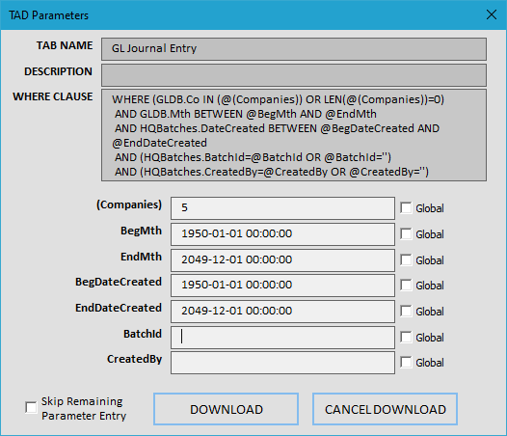The height and width of the screenshot is (436, 507).
Task: Focus the EndDateCreated text box
Action: coord(283,311)
